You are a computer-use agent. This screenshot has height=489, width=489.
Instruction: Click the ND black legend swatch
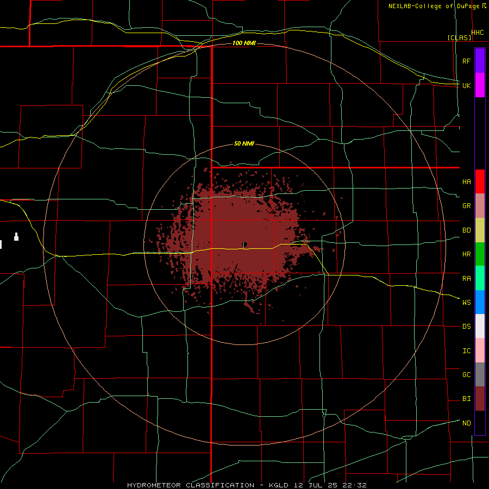point(480,423)
